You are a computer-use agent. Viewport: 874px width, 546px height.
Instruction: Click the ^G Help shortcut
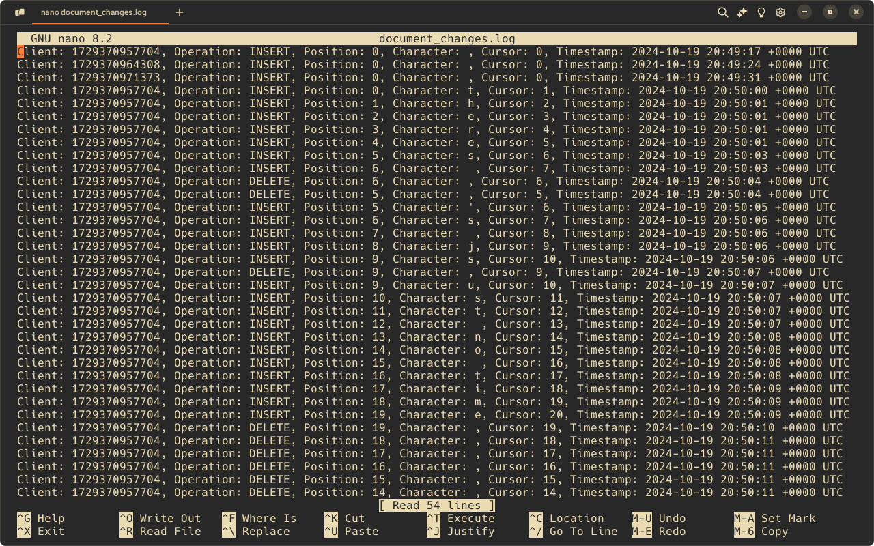click(x=41, y=519)
